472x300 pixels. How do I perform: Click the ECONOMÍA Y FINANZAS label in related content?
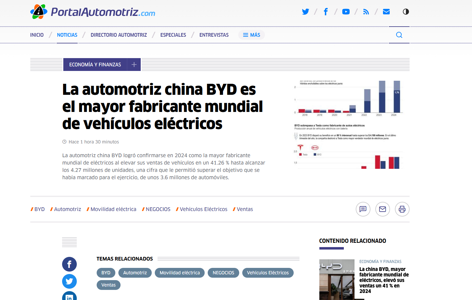[x=380, y=261]
